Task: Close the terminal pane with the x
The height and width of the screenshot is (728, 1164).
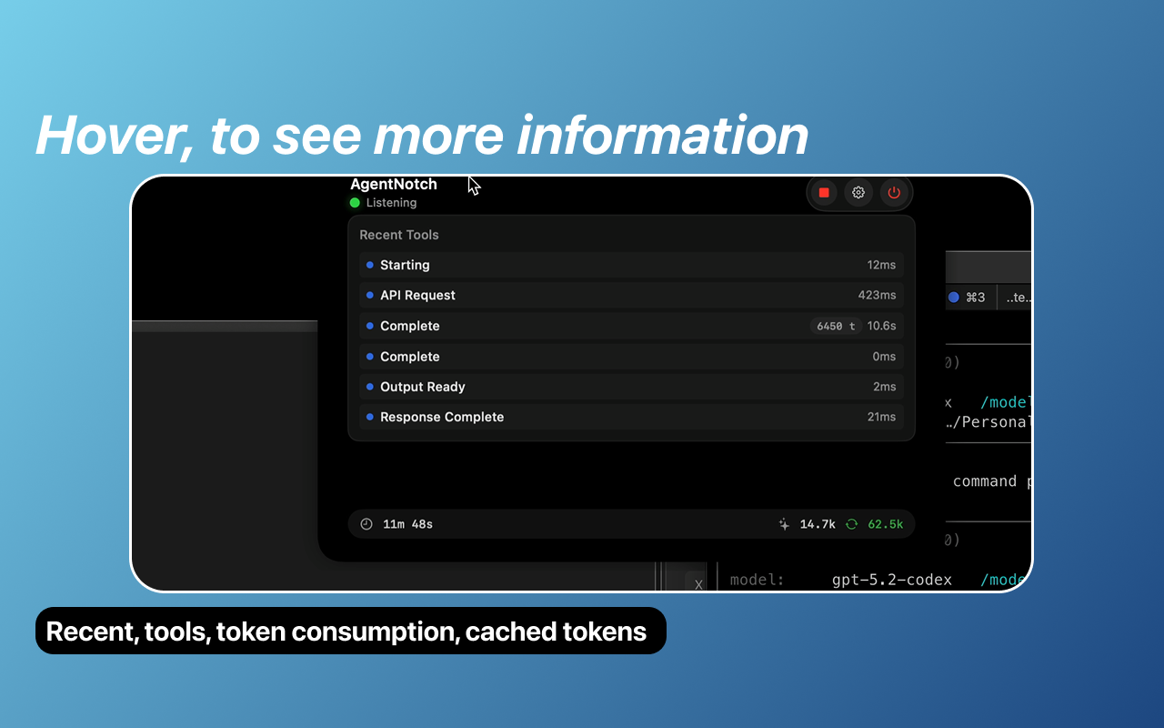Action: [698, 584]
